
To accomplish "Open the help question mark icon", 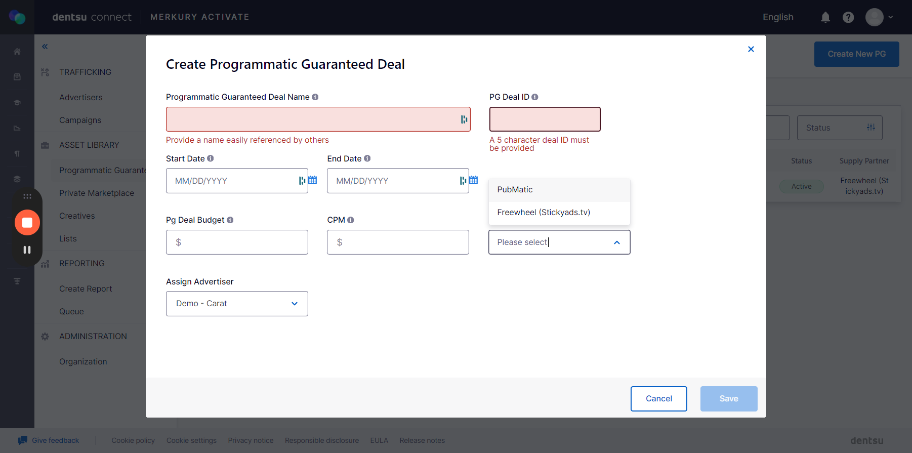I will 848,17.
